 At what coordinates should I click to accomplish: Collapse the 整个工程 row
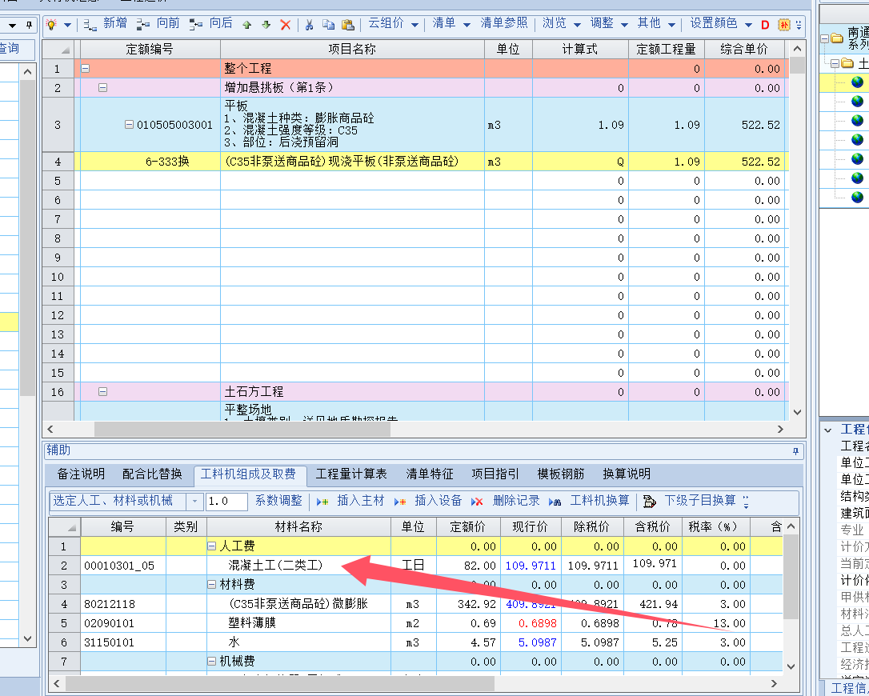[x=86, y=69]
